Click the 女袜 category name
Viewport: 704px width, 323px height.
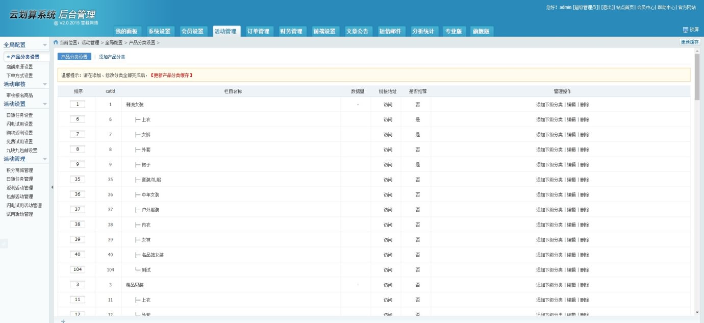click(146, 240)
